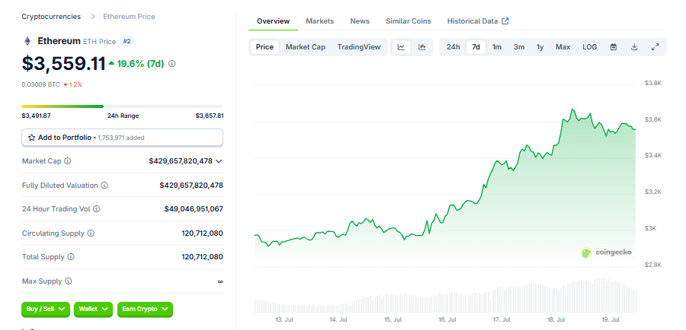Image resolution: width=686 pixels, height=330 pixels.
Task: Click the info icon beside 19.6% (7d)
Action: click(172, 64)
